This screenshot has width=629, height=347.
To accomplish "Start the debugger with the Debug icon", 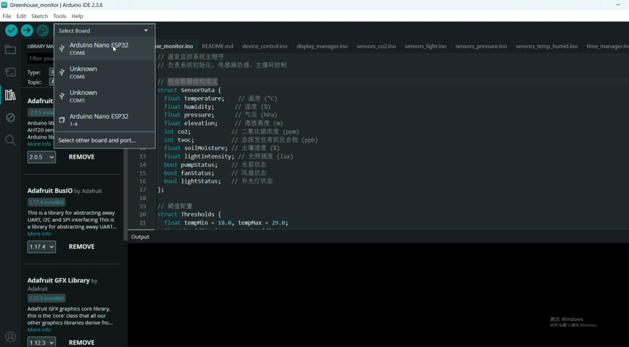I will 43,30.
